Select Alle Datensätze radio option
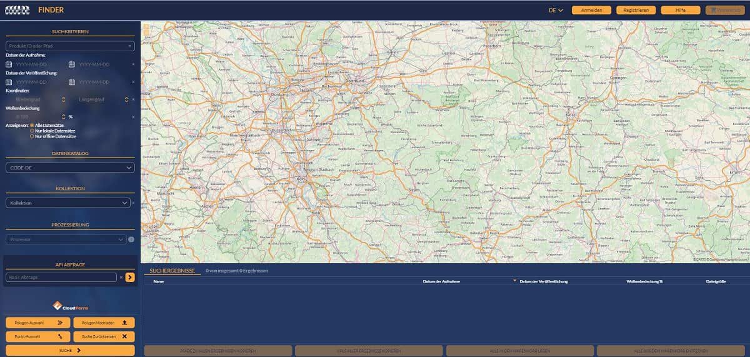 coord(32,126)
